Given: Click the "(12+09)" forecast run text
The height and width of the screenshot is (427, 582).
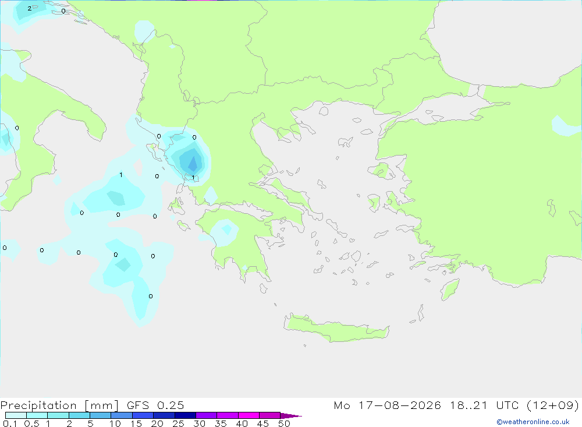Looking at the screenshot, I should 553,405.
